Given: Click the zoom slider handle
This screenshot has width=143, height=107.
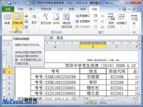Looking at the screenshot, I should [x=123, y=103].
